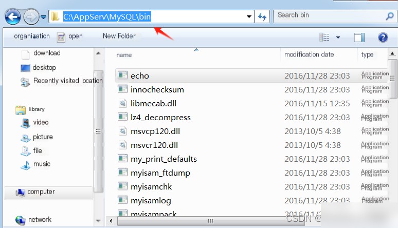The image size is (398, 228).
Task: Select the libmecab.dll file icon
Action: point(122,103)
